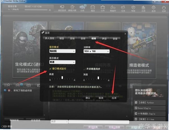Click the 取消 cancel button
The image size is (169, 130).
click(x=101, y=98)
